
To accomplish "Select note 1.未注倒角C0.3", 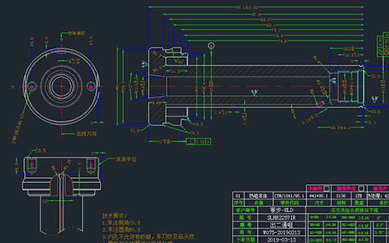I will 121,223.
